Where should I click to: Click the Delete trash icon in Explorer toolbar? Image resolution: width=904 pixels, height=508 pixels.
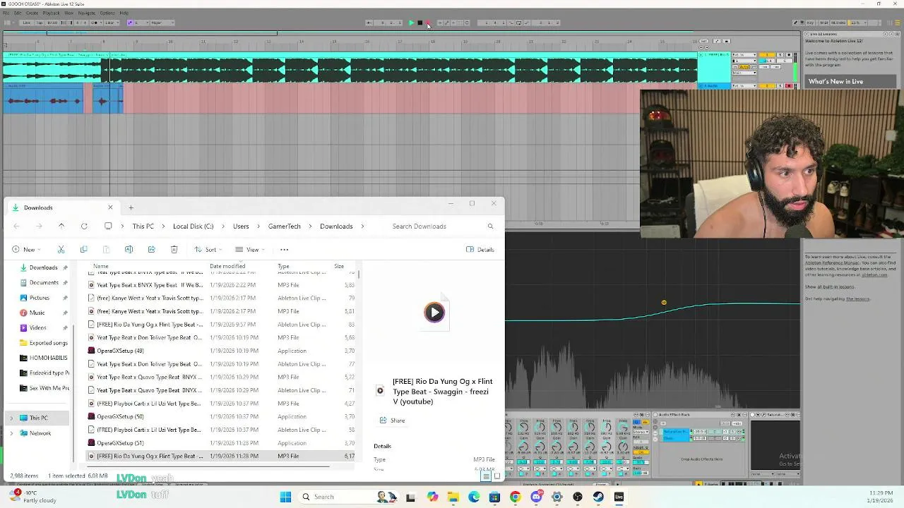tap(174, 249)
